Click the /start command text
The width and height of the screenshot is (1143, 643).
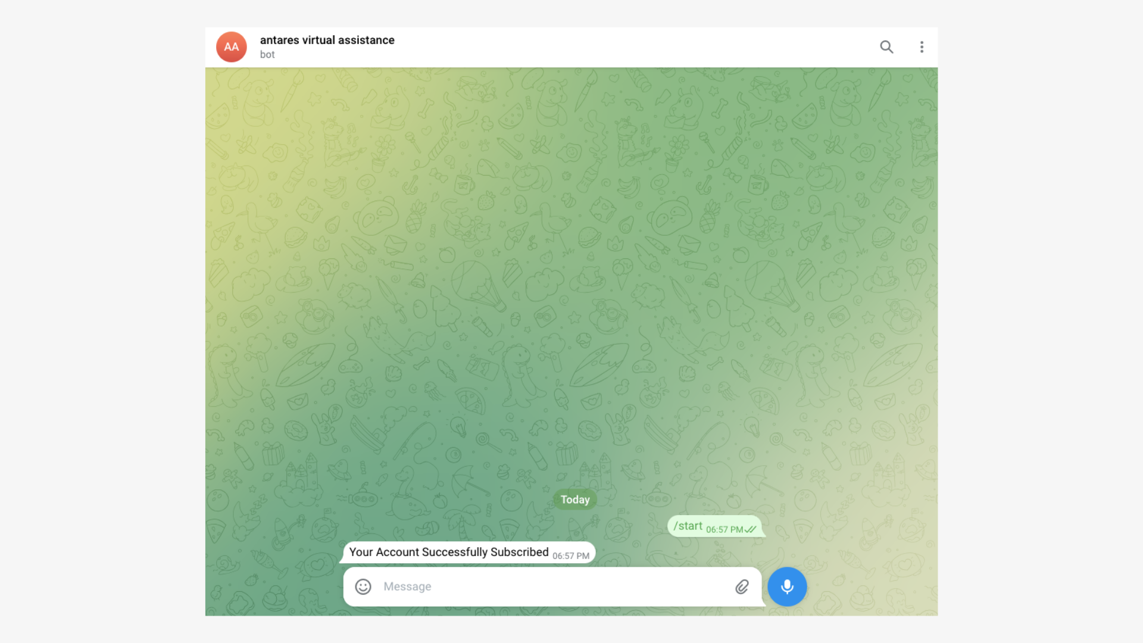click(688, 526)
